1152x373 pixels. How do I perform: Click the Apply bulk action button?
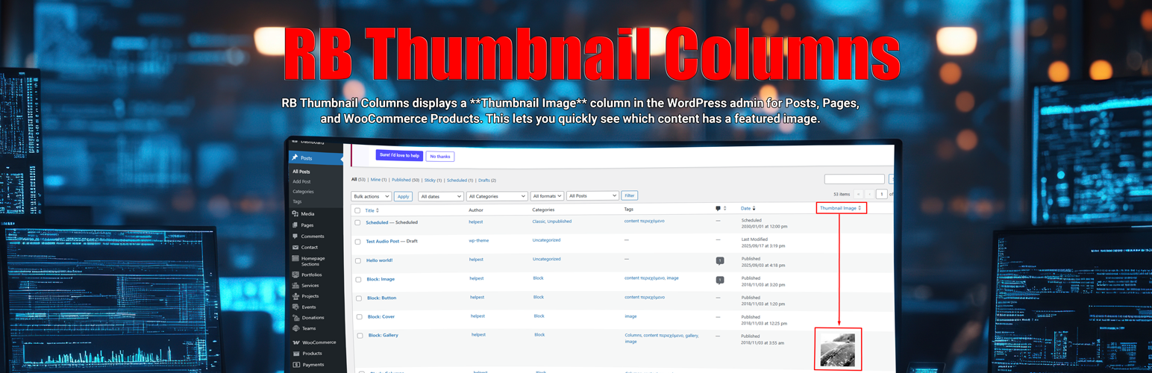click(x=403, y=196)
